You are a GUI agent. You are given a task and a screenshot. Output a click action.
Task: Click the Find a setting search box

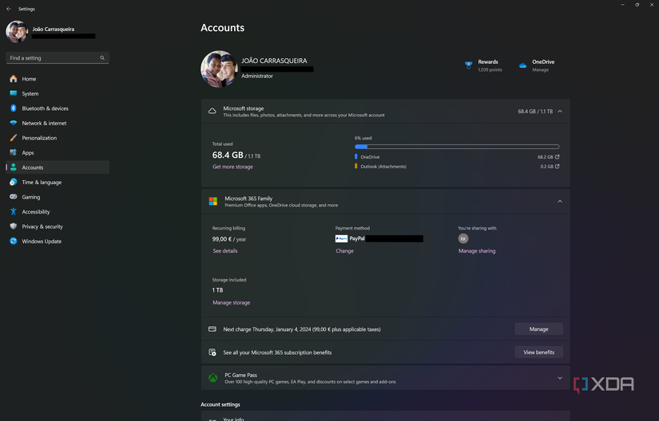coord(58,58)
